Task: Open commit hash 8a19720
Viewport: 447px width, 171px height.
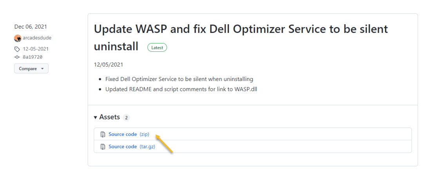Action: point(33,57)
